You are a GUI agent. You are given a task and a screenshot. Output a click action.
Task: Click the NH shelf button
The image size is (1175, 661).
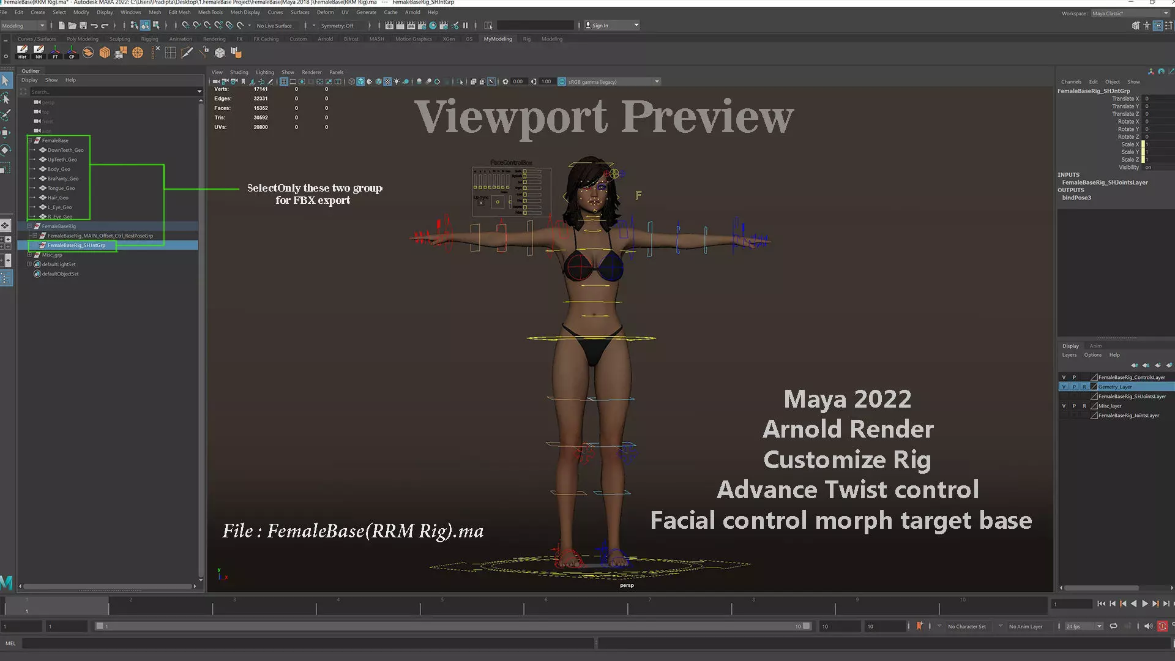(x=39, y=52)
